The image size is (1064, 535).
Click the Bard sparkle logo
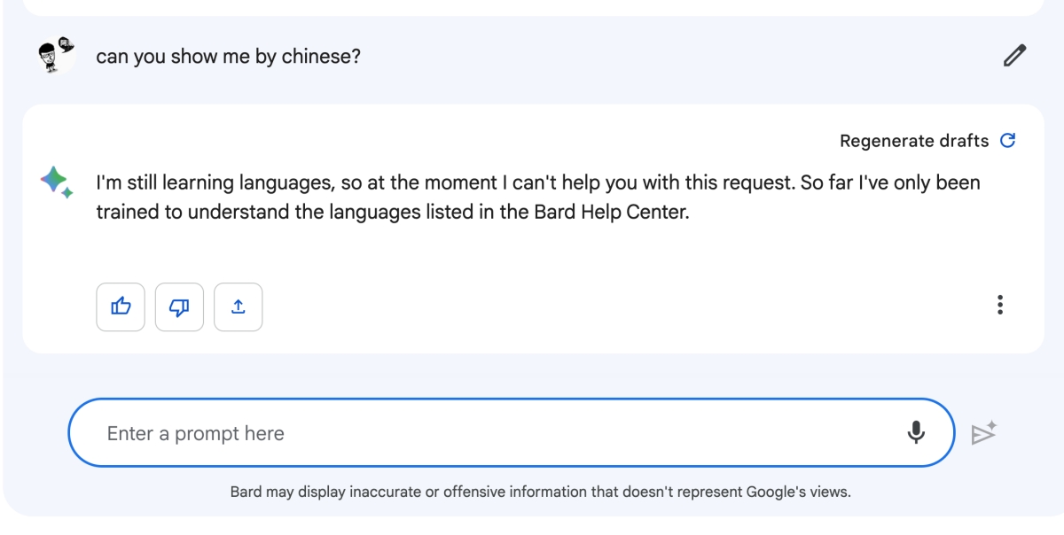point(56,182)
